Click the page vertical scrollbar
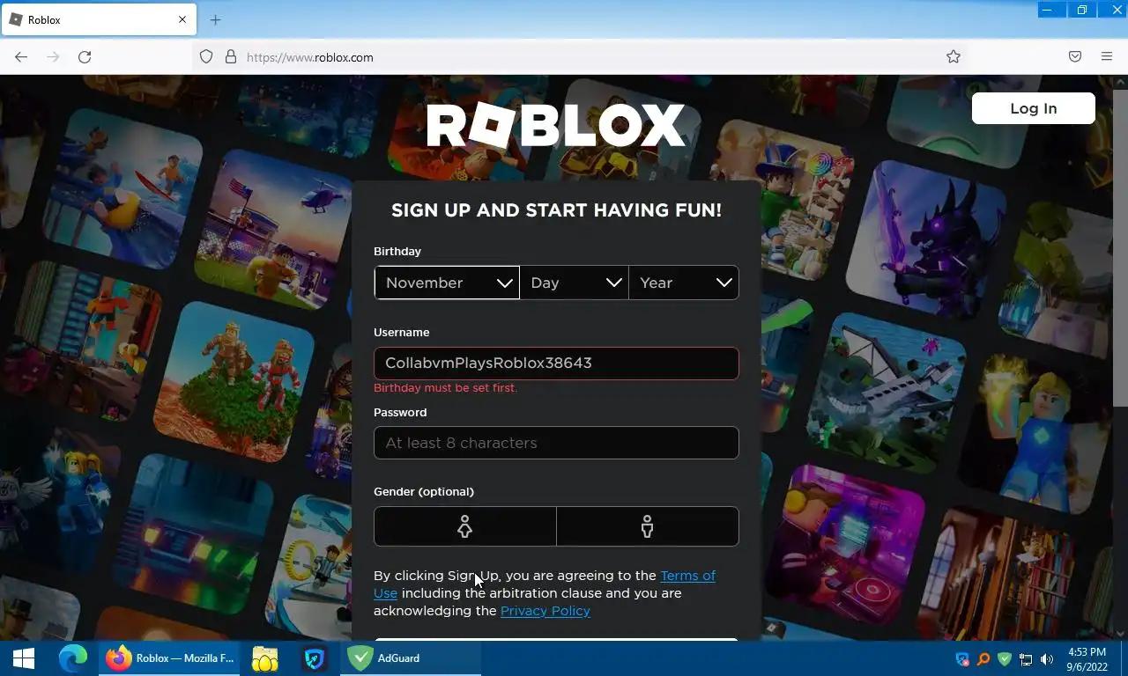Image resolution: width=1128 pixels, height=676 pixels. (x=1120, y=246)
